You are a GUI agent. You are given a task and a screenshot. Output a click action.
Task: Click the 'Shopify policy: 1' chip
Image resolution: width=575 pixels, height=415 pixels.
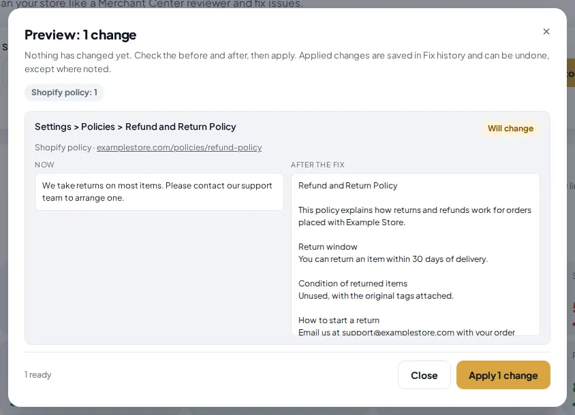click(x=64, y=93)
